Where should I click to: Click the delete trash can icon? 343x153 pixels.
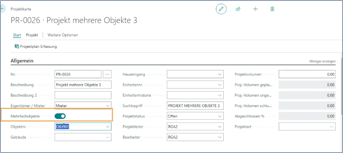[272, 9]
